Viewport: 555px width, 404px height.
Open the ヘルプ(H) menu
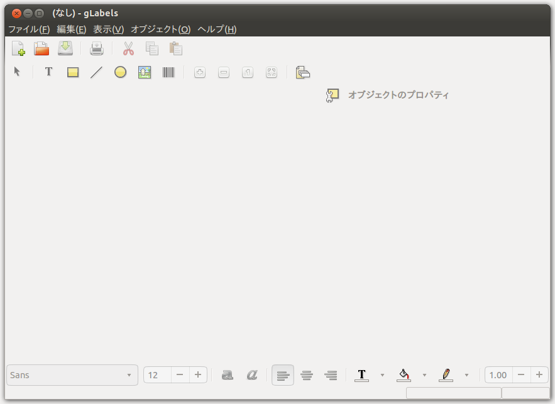(x=217, y=30)
